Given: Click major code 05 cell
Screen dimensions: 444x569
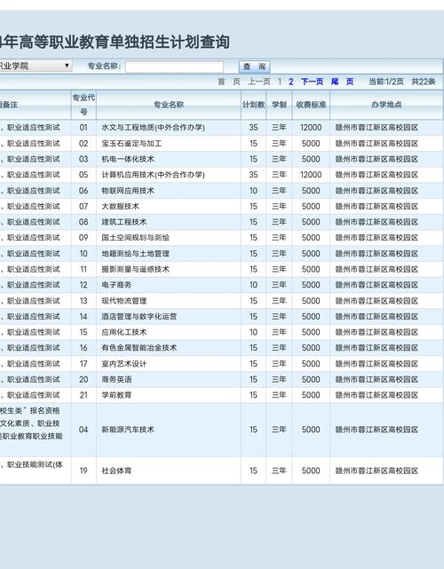Looking at the screenshot, I should point(83,175).
